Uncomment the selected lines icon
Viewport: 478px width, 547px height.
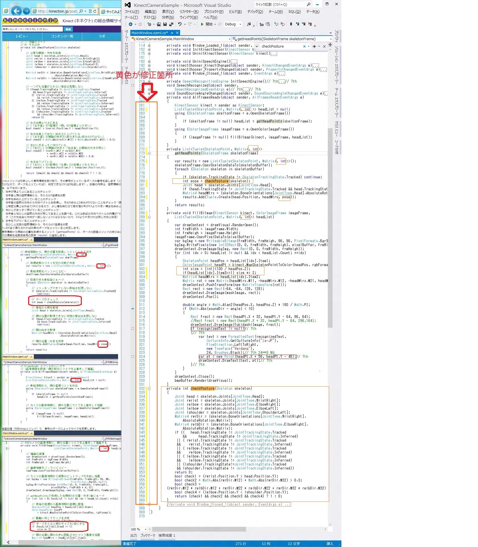(x=283, y=24)
